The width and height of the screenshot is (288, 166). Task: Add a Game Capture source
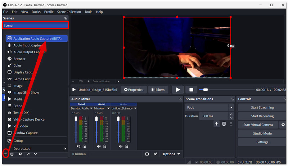[37, 79]
